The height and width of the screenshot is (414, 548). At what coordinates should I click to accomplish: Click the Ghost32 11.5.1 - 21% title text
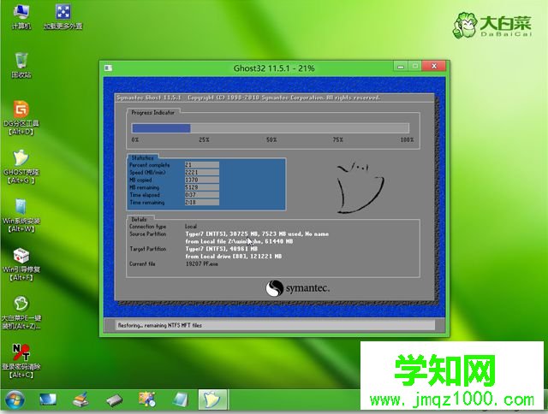[x=274, y=68]
